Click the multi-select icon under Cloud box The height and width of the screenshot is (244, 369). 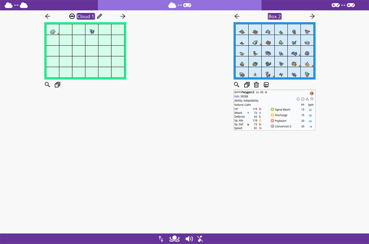tap(58, 85)
